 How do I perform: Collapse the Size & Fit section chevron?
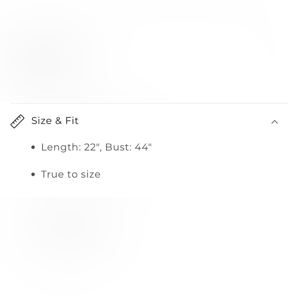[274, 122]
